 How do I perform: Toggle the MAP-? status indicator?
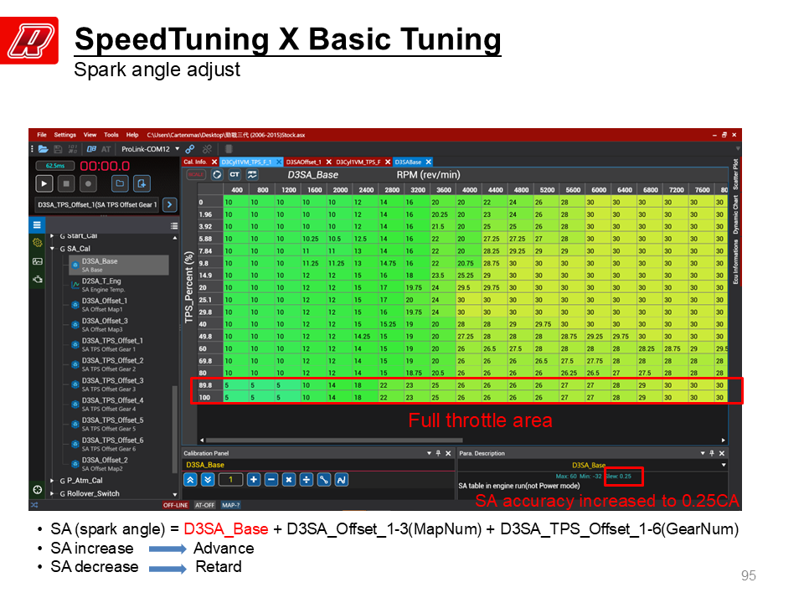tap(231, 505)
